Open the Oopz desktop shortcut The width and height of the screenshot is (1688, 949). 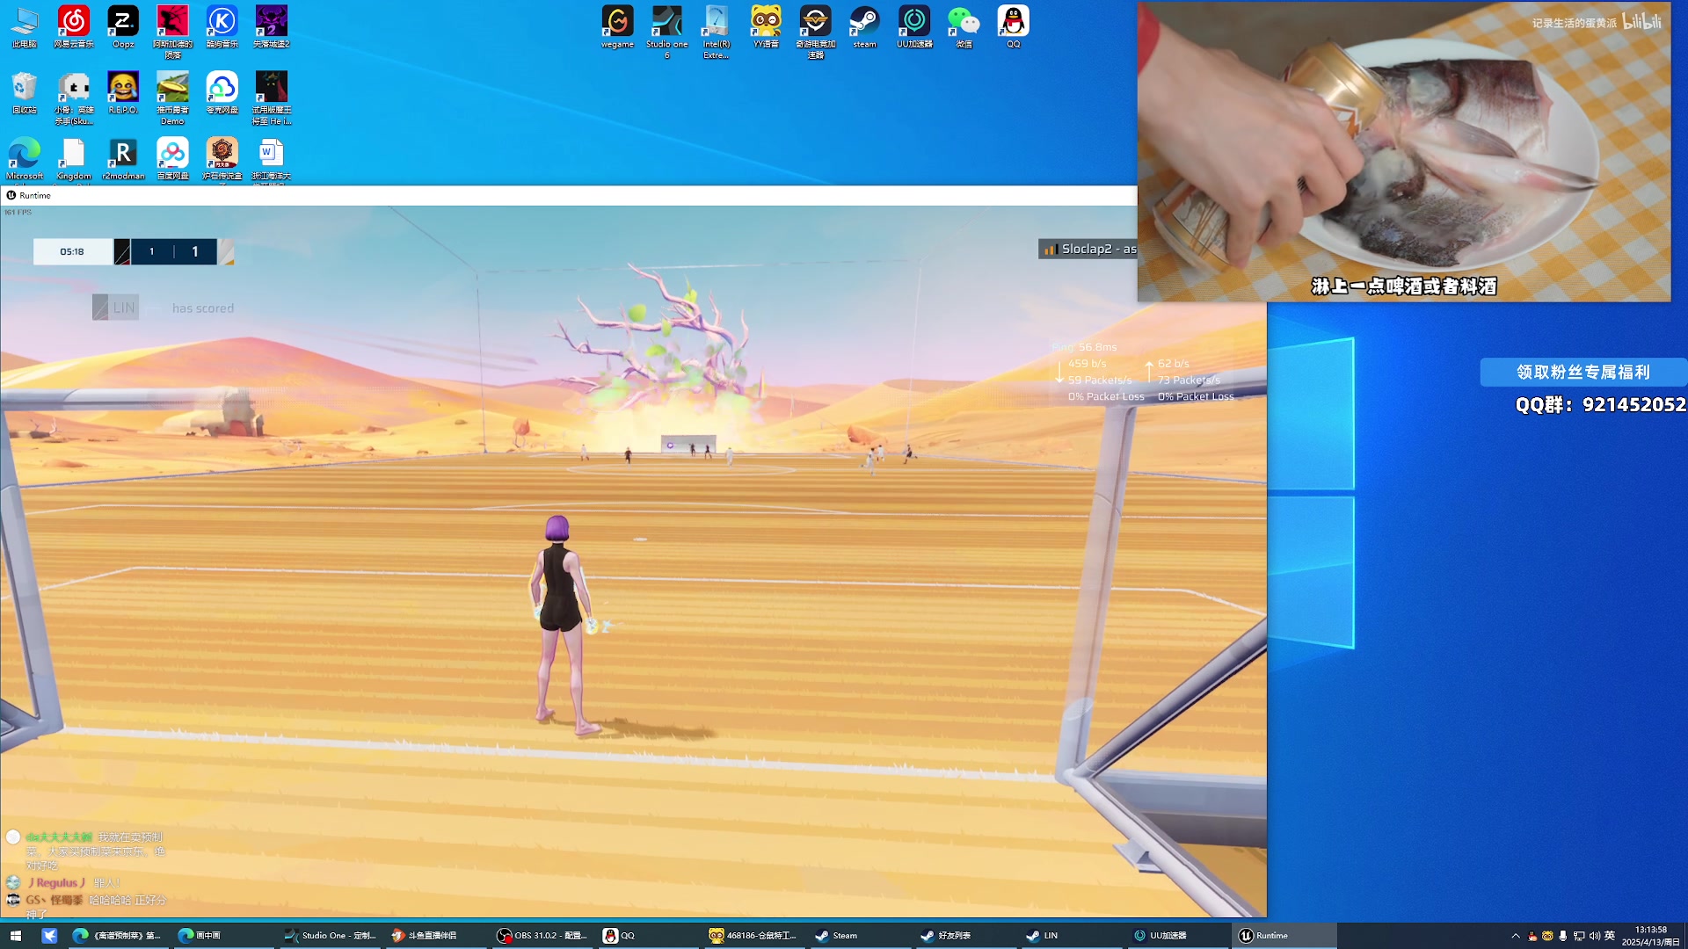point(123,22)
